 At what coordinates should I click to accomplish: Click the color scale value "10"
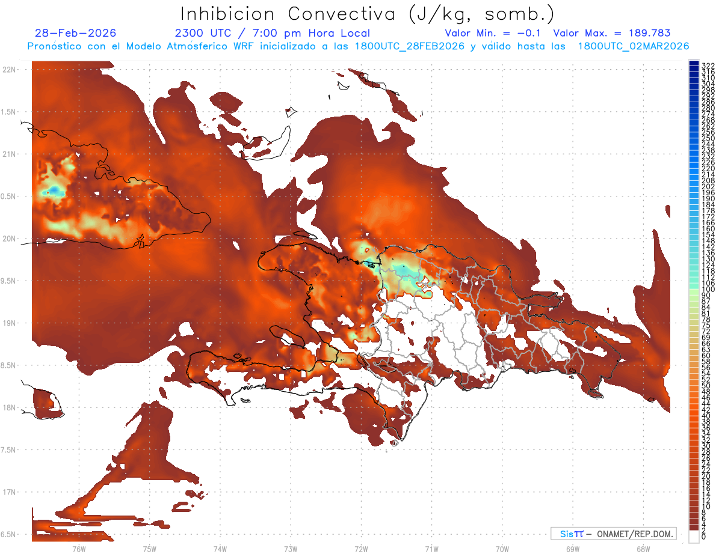(x=706, y=506)
